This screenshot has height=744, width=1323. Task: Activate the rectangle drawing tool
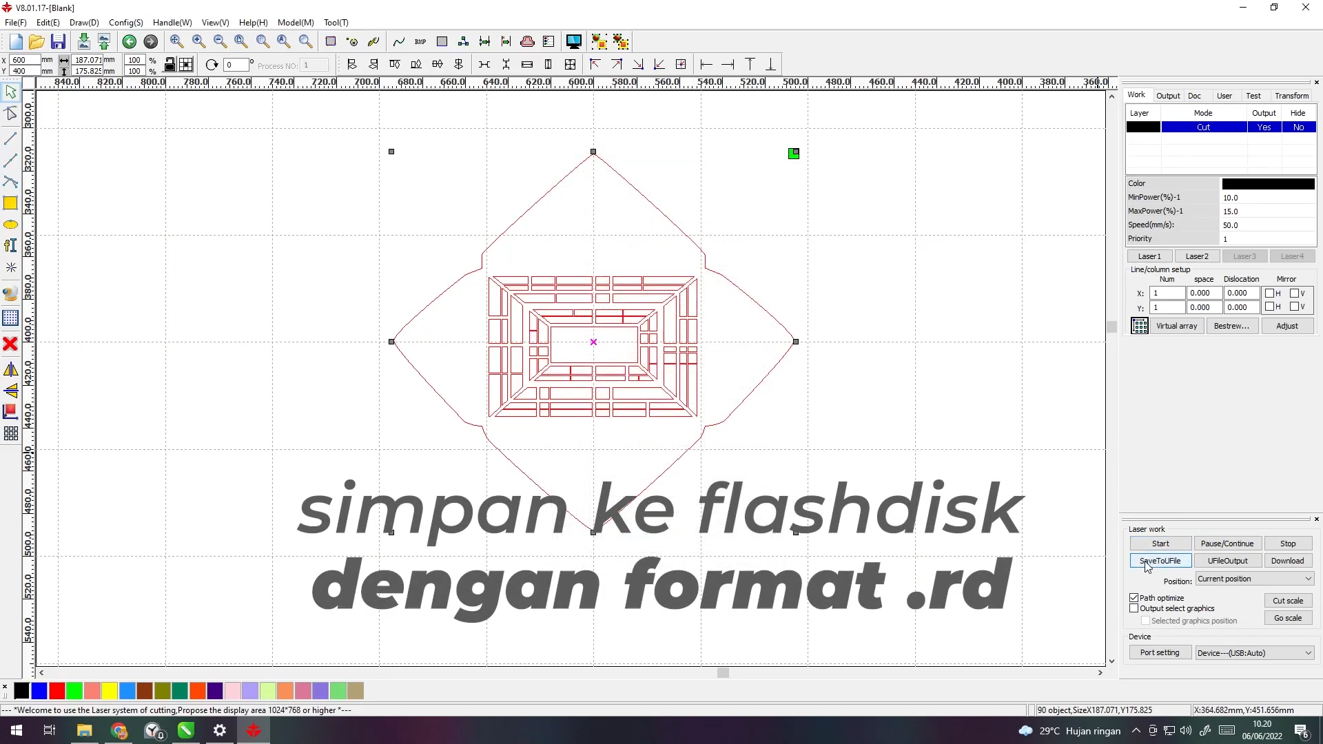click(11, 203)
